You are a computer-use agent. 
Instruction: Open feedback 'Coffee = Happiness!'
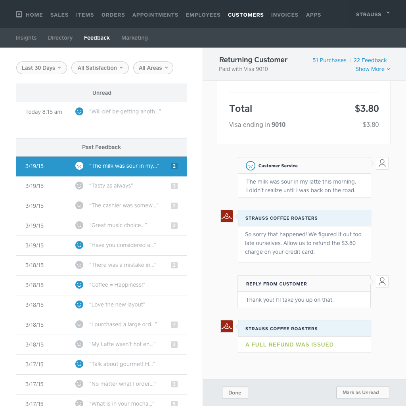pyautogui.click(x=101, y=285)
